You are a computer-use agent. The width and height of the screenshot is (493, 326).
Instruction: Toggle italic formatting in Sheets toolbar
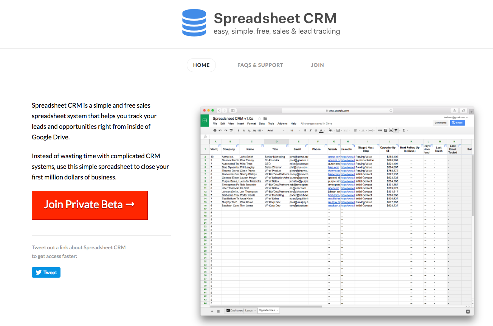[x=310, y=130]
